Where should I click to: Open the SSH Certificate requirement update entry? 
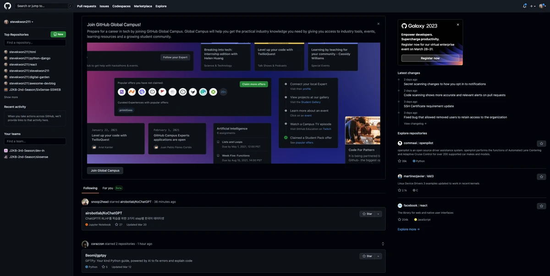click(x=429, y=106)
